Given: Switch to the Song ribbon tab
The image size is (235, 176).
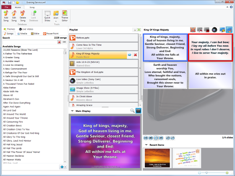Looking at the screenshot, I should [x=32, y=7].
